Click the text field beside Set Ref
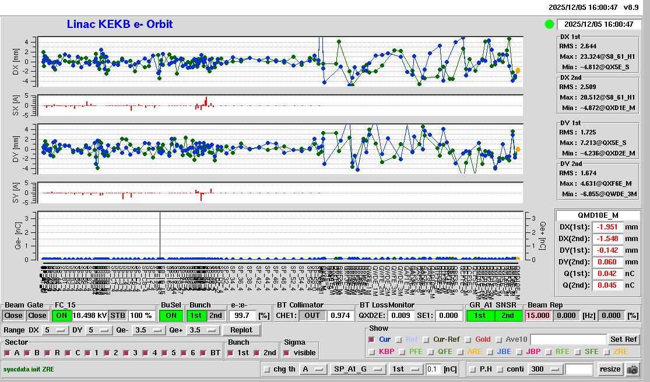The image size is (650, 382). (568, 339)
